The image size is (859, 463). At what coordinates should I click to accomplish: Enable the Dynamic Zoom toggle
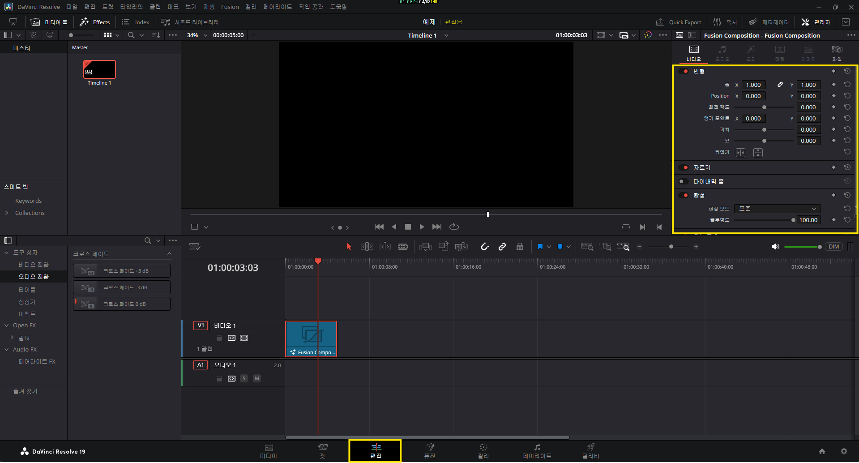(684, 181)
